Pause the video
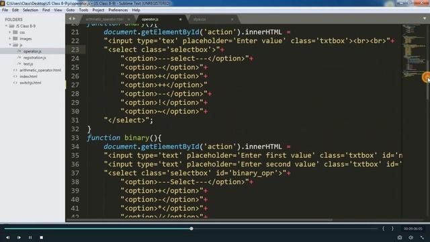The width and height of the screenshot is (430, 242). (30, 237)
